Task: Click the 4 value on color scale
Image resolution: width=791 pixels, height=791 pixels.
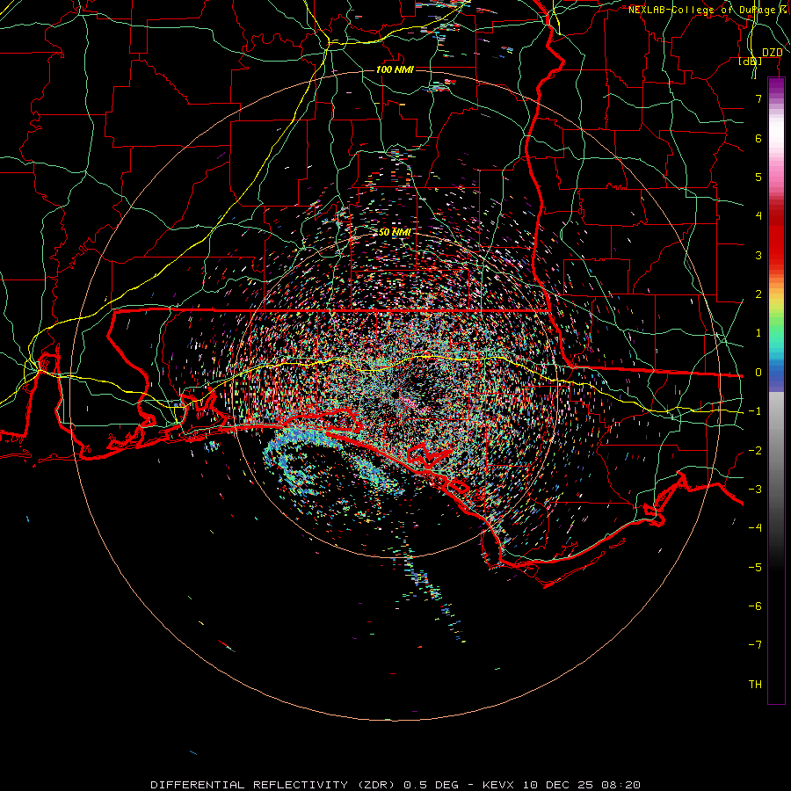Action: (758, 216)
